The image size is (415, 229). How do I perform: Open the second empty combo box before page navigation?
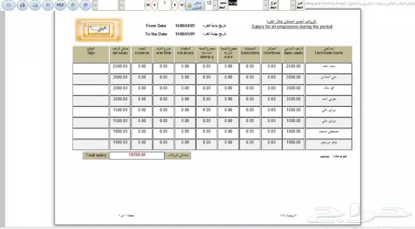tap(122, 5)
